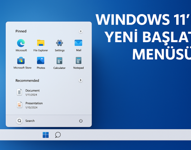Open the Photos app

(41, 61)
